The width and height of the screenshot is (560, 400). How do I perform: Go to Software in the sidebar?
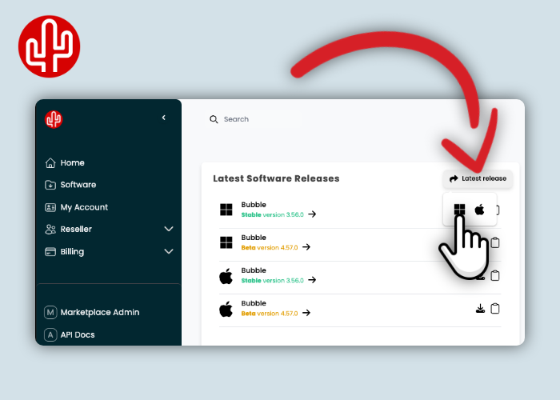tap(78, 185)
